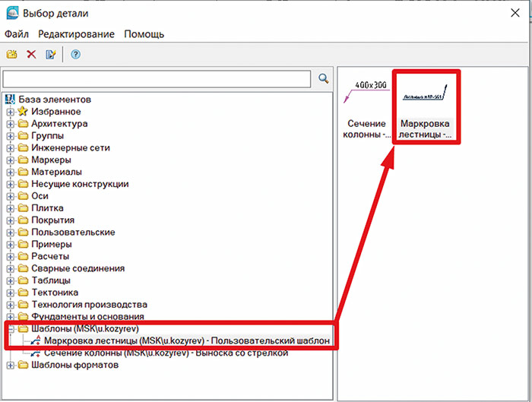Image resolution: width=532 pixels, height=402 pixels.
Task: Click the folder icon next to Архитектура
Action: (x=23, y=123)
